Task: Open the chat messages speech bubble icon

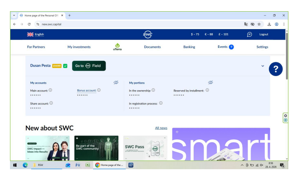Action: pyautogui.click(x=249, y=35)
